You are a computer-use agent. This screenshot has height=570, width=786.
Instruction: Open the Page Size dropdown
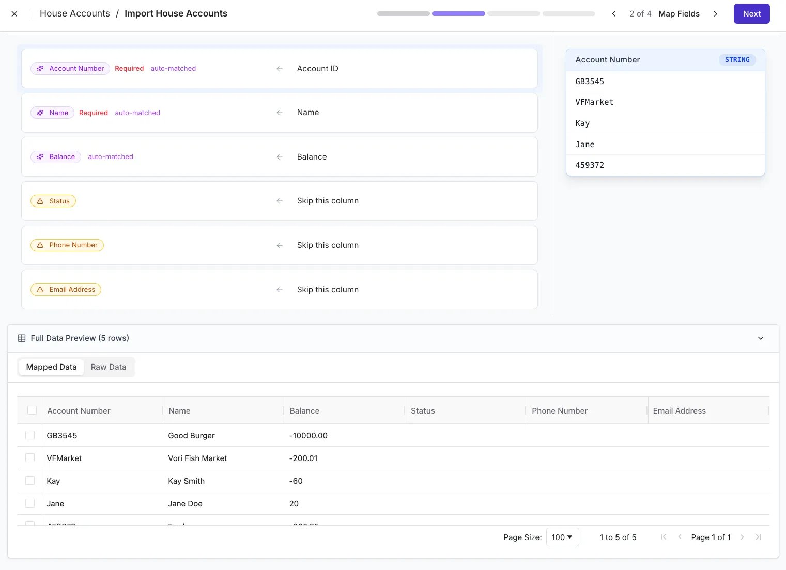562,537
